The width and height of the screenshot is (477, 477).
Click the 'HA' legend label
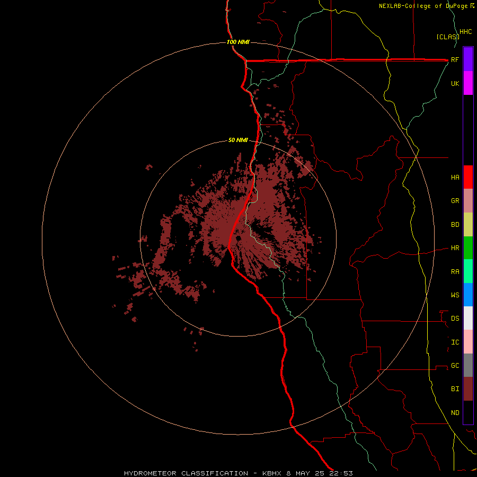pos(455,178)
